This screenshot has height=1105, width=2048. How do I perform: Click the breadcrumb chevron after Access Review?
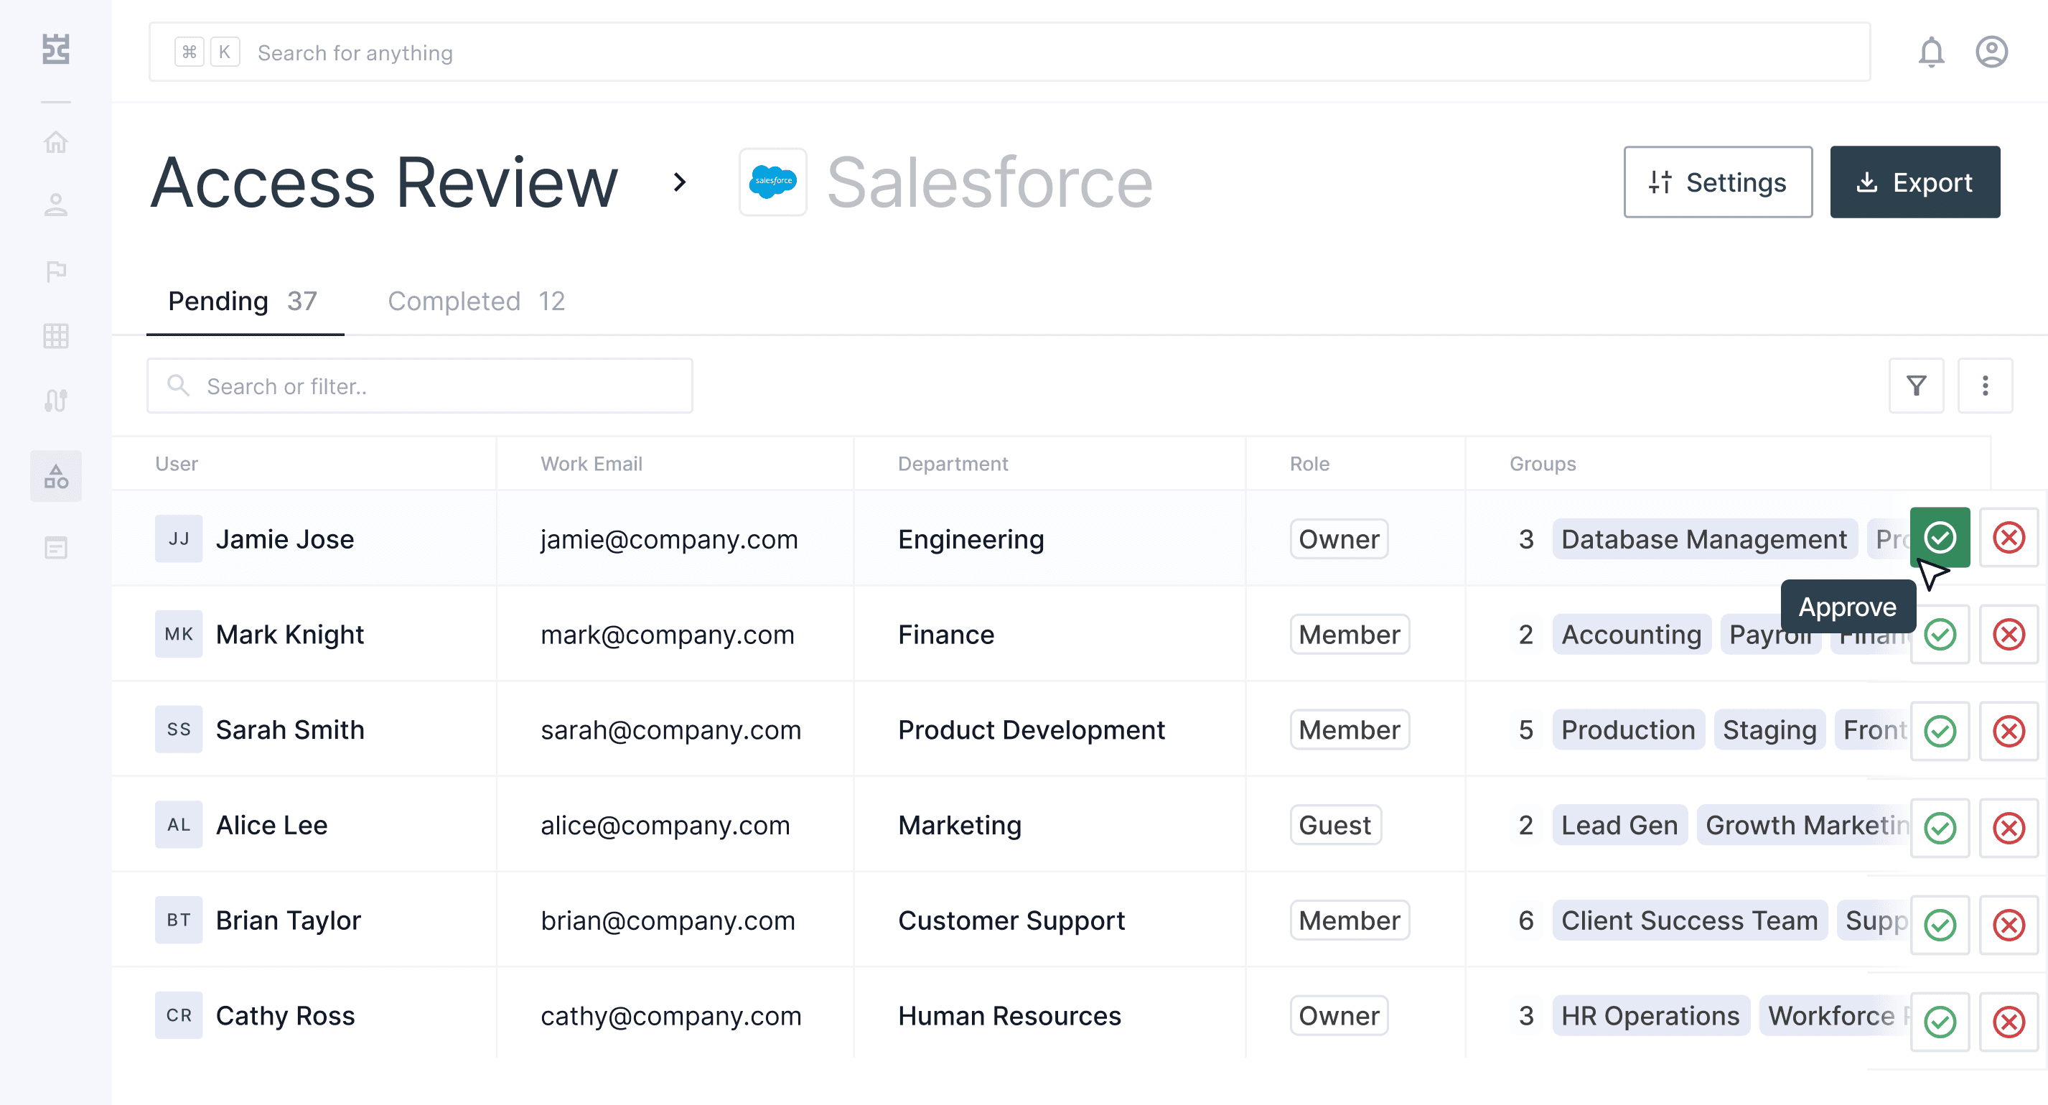coord(679,182)
